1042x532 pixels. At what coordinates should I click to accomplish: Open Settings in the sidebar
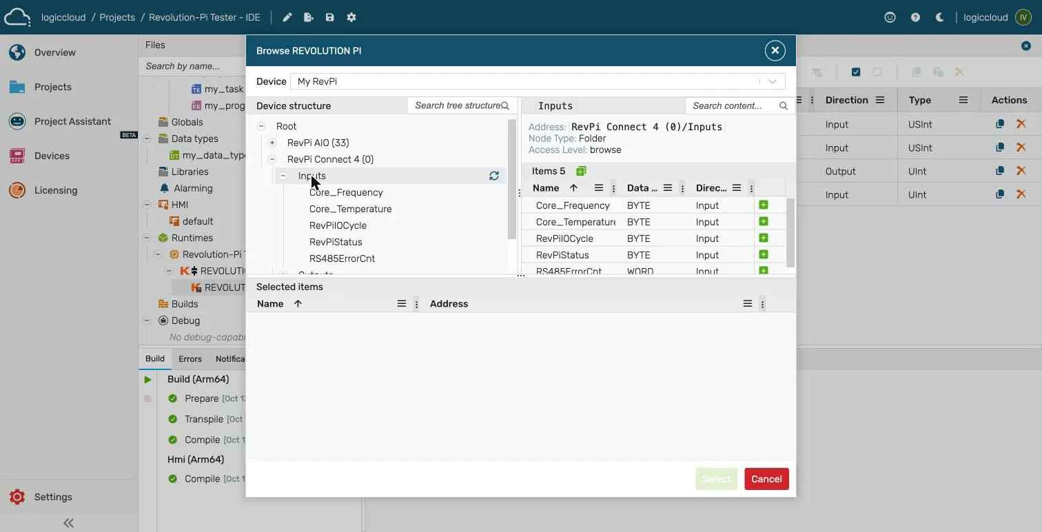[53, 497]
